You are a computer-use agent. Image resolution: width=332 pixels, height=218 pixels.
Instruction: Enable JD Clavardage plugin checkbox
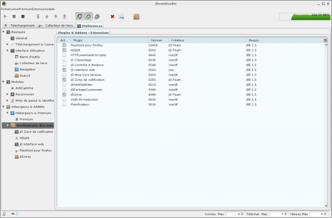point(64,60)
